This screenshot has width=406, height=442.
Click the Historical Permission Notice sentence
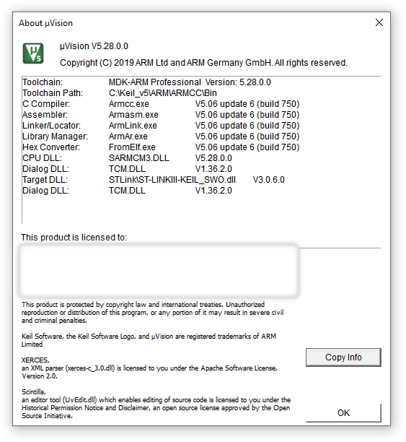click(x=156, y=407)
